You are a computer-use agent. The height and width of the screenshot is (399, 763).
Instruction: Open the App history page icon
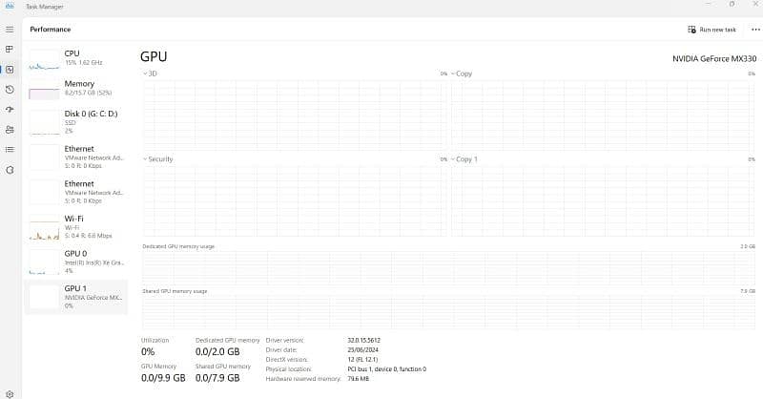[10, 89]
